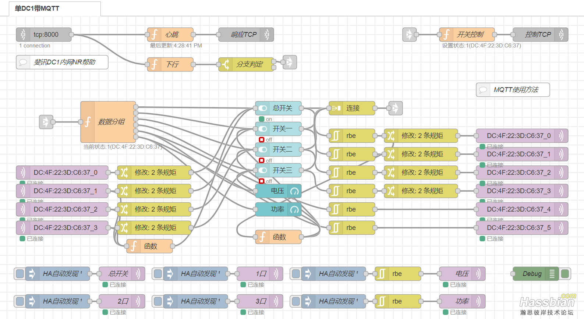Select the 响应TCP output node
The width and height of the screenshot is (584, 319).
point(246,35)
